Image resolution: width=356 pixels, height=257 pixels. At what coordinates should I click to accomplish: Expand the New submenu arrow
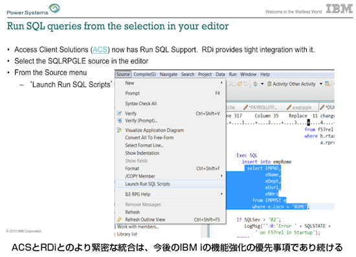221,83
